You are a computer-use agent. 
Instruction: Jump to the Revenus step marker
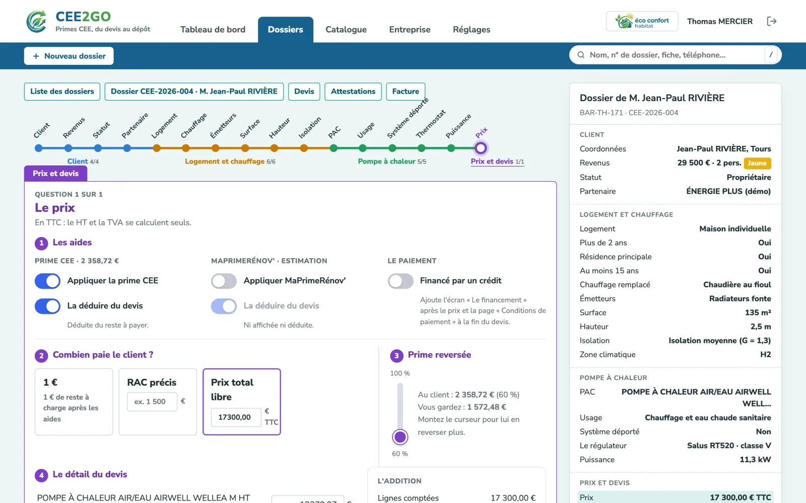pyautogui.click(x=68, y=148)
